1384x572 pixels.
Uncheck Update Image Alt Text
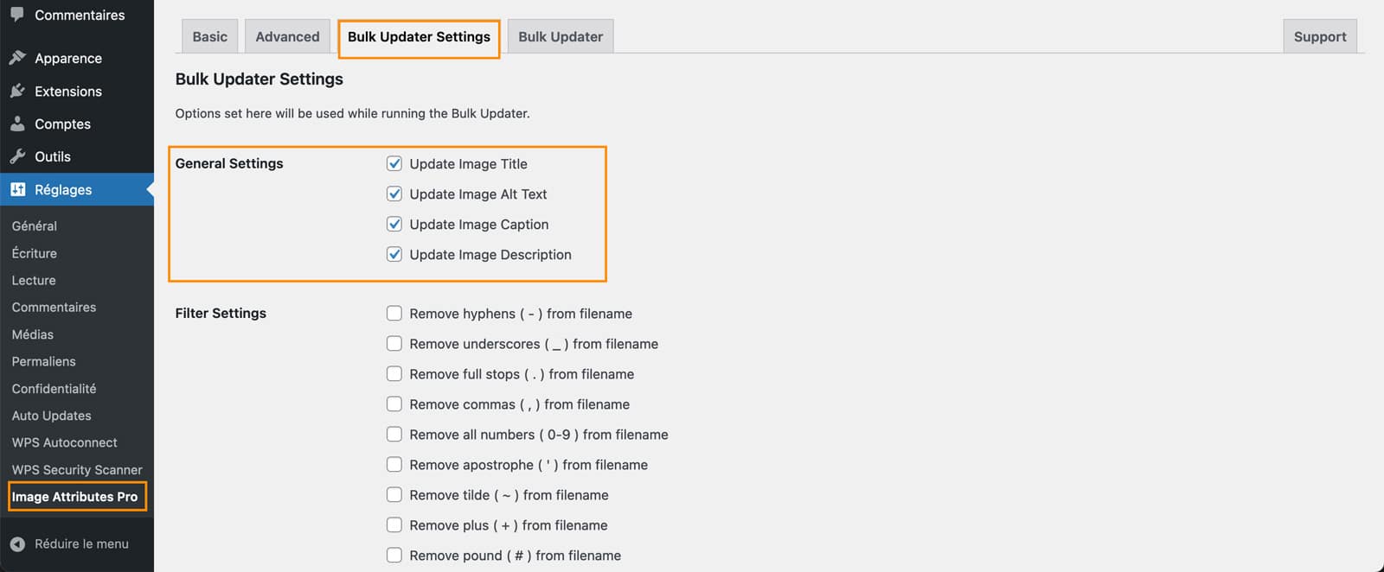[x=394, y=194]
